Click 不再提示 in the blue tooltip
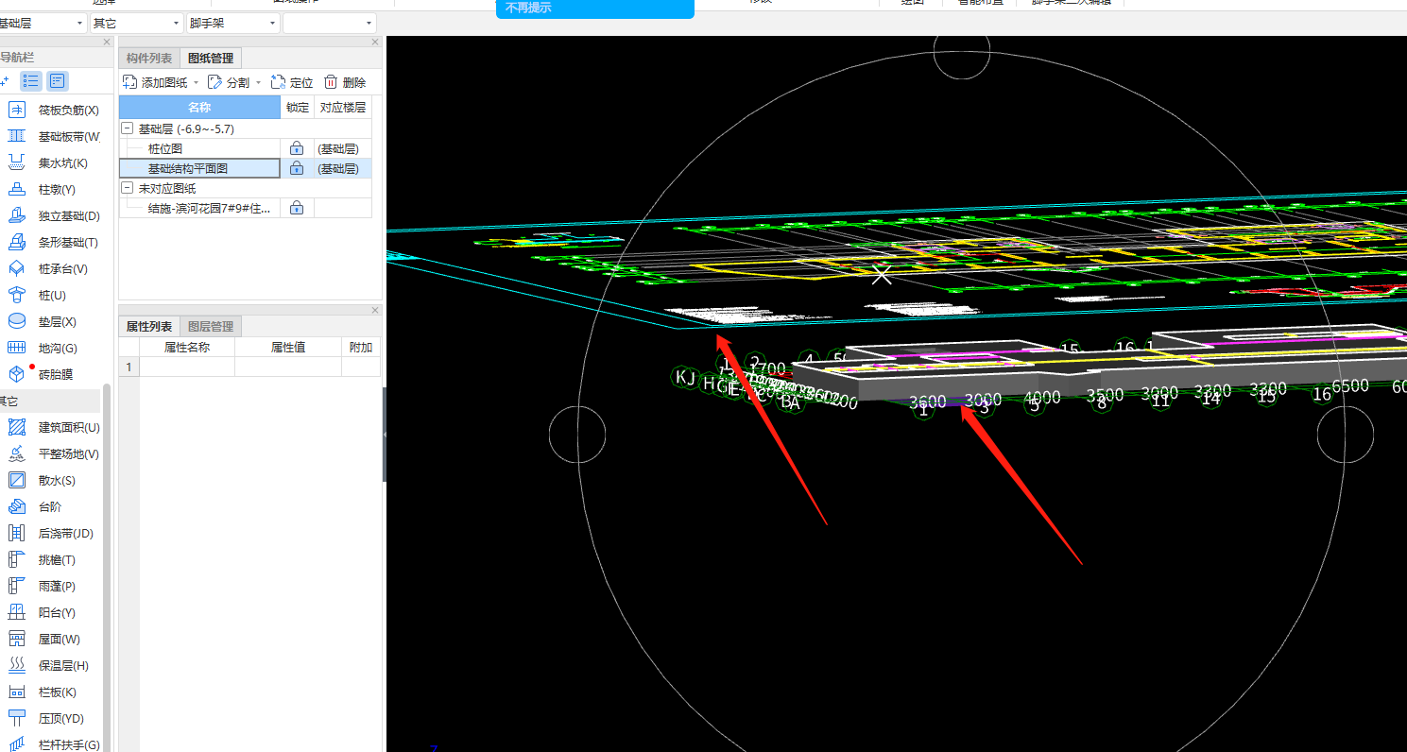This screenshot has height=752, width=1407. pyautogui.click(x=528, y=8)
